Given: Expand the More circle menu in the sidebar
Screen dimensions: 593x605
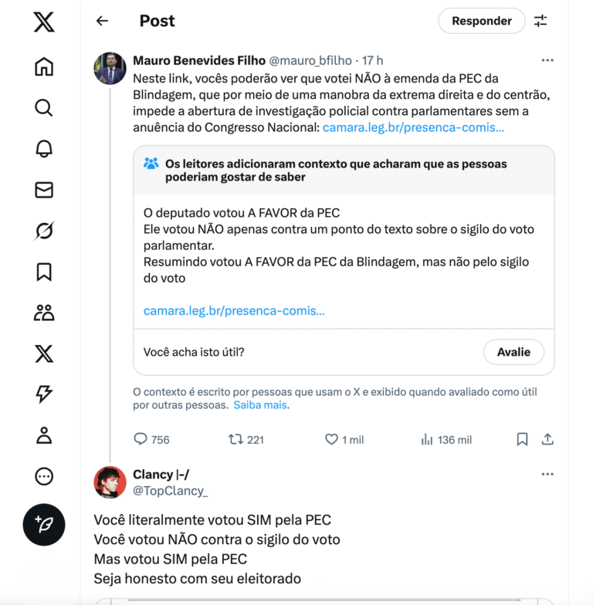Looking at the screenshot, I should coord(44,477).
